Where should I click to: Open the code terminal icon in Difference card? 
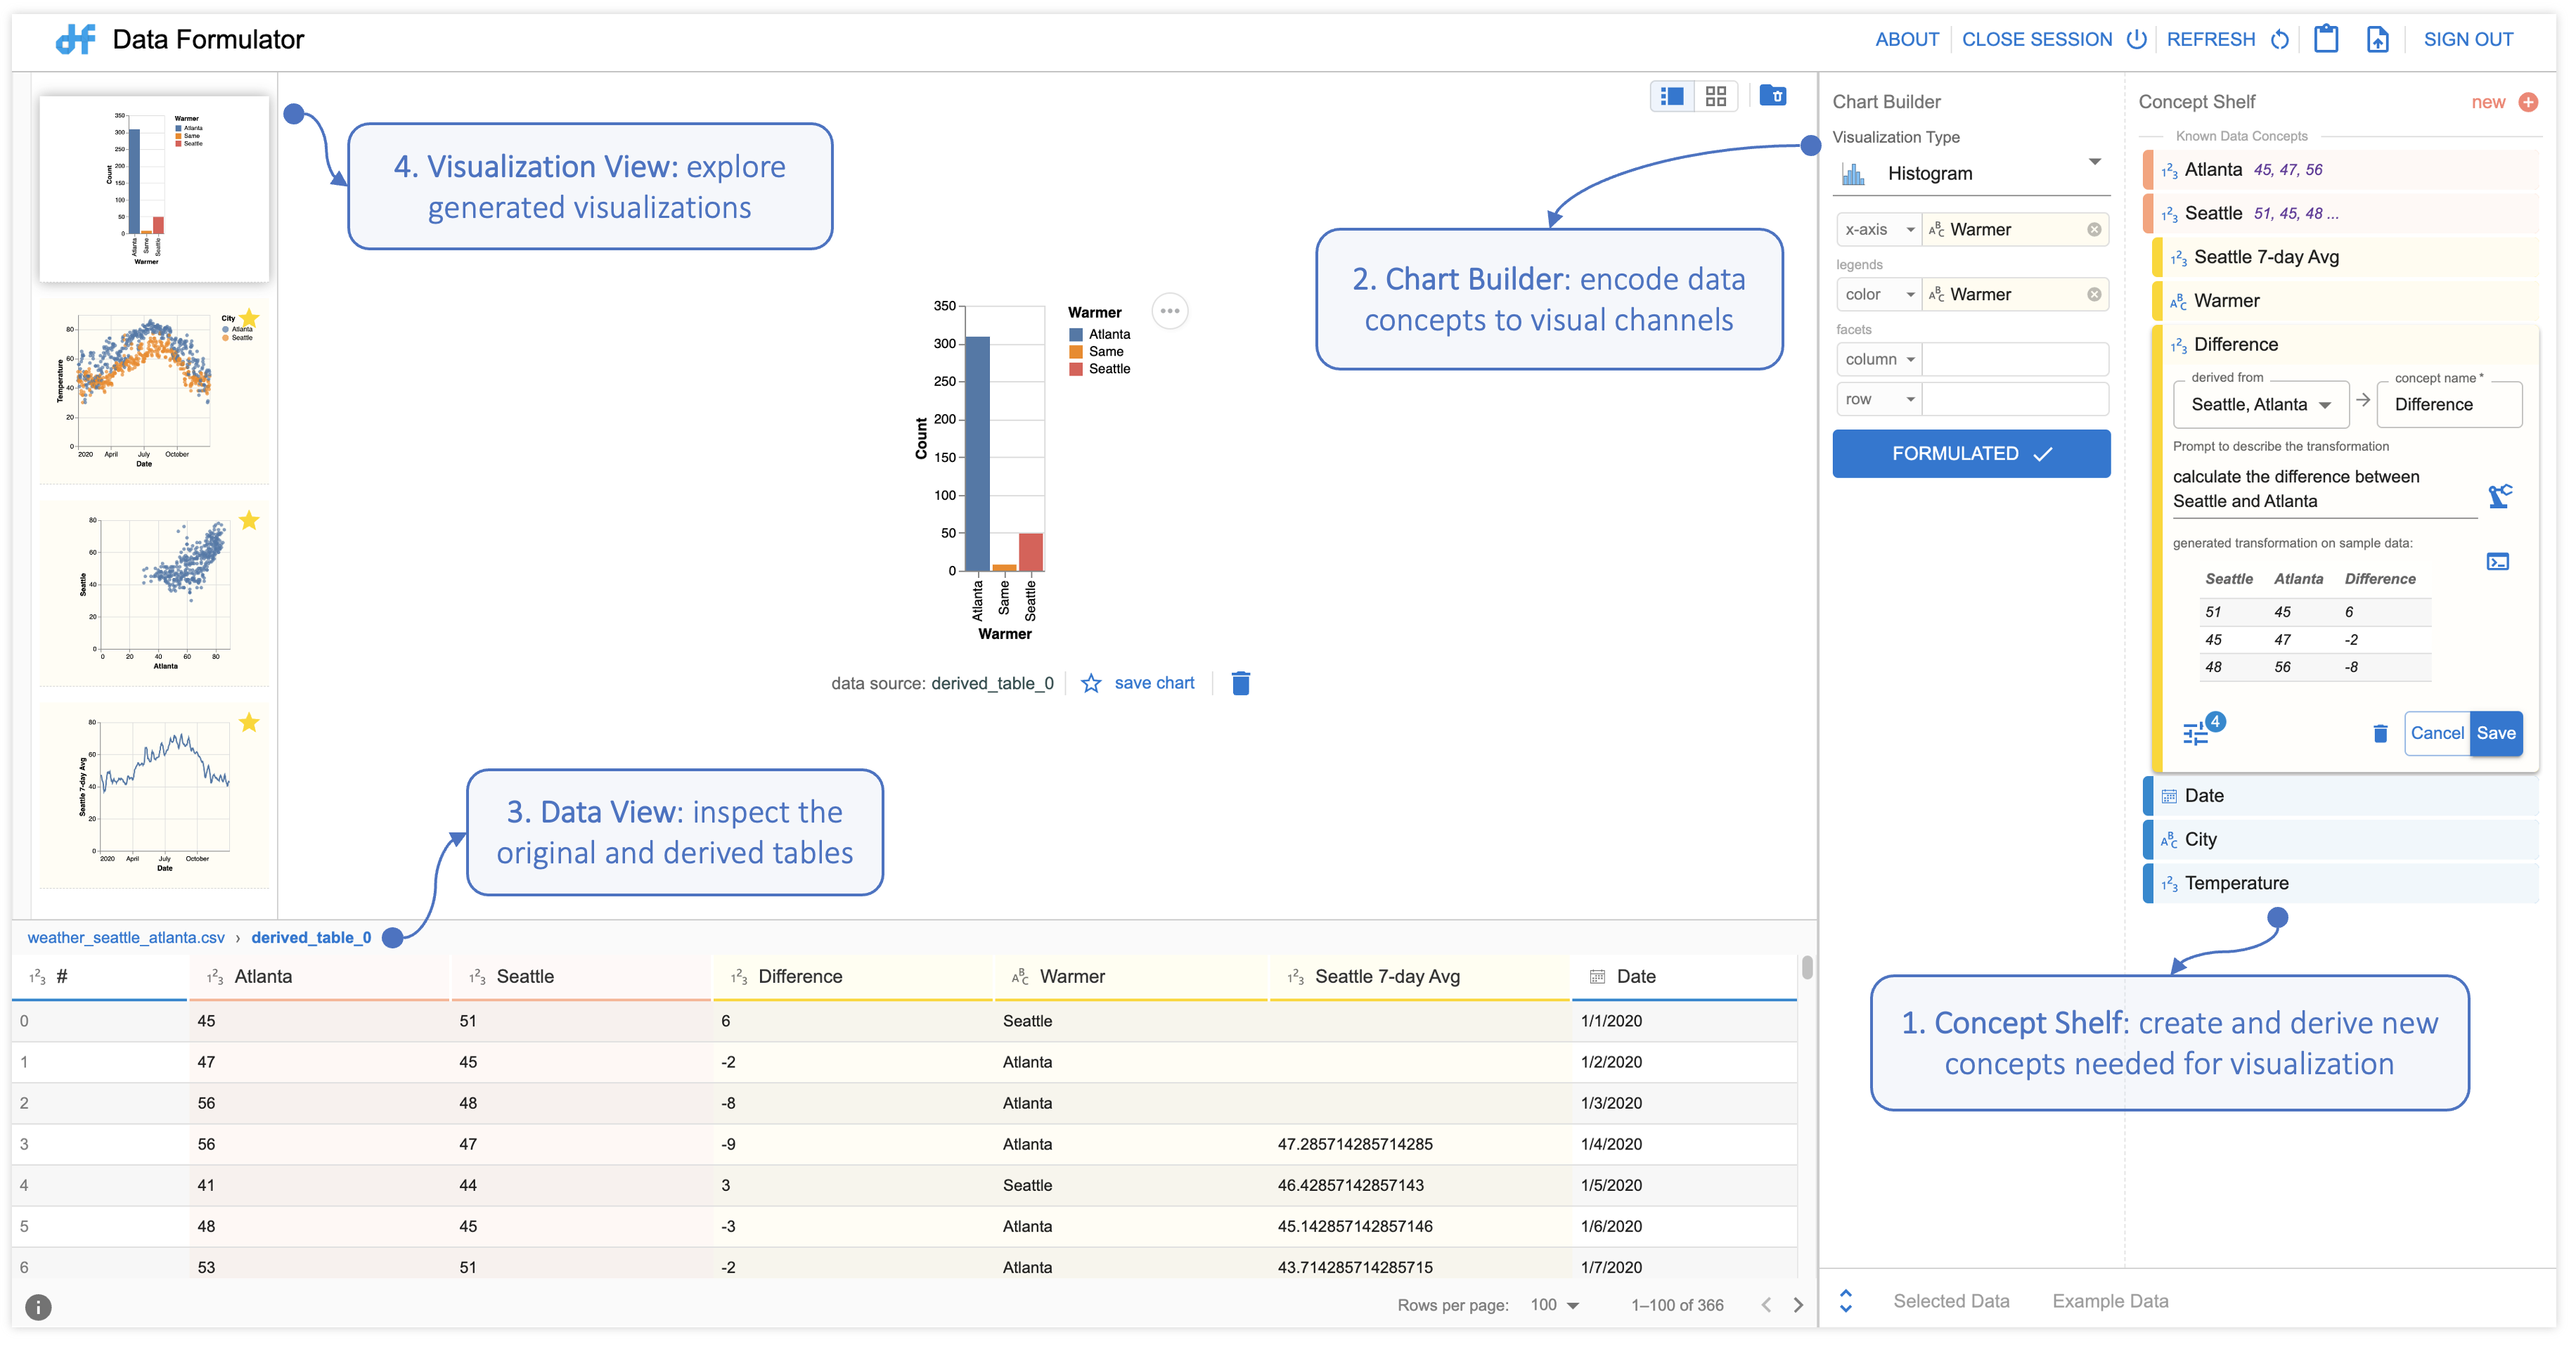coord(2498,561)
